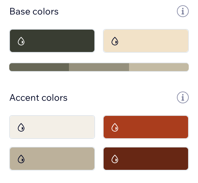Select the dark olive-gray shade bar segment
198x183 pixels.
(x=39, y=67)
